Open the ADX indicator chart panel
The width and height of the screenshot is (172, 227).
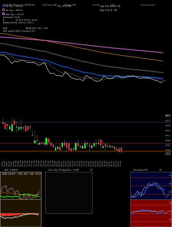[21, 186]
